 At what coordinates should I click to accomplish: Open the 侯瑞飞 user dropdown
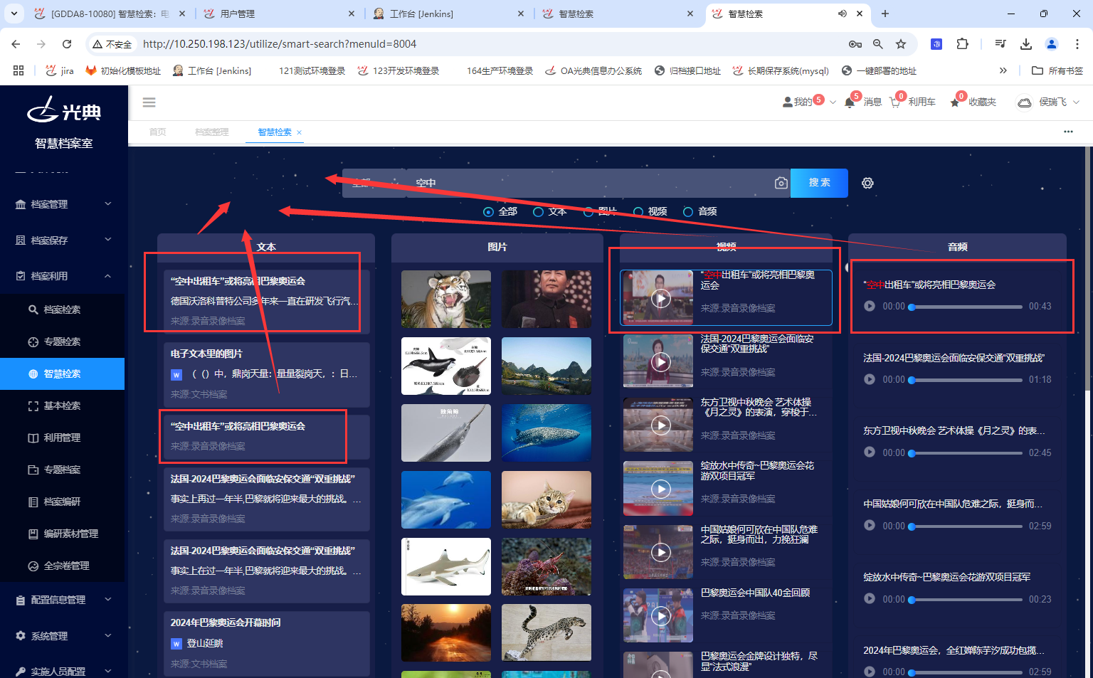pos(1048,102)
